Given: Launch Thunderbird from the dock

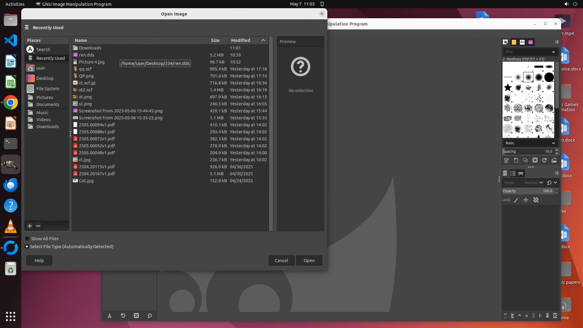Looking at the screenshot, I should [x=11, y=185].
